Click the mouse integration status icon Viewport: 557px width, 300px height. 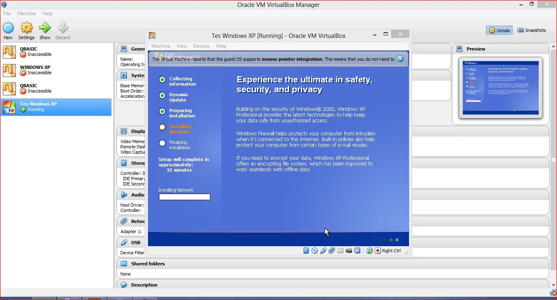[x=369, y=251]
